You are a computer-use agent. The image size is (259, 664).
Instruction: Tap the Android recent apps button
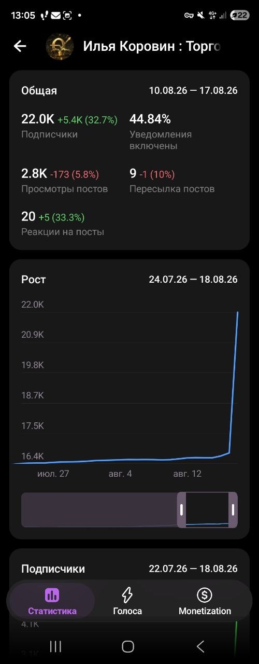(55, 646)
